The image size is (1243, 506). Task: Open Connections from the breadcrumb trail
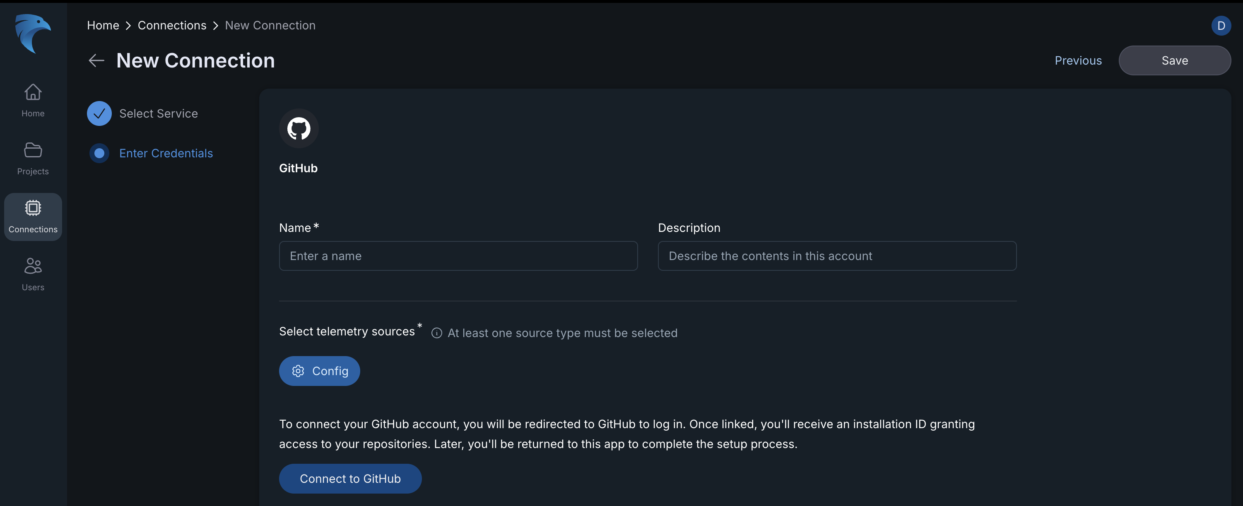click(x=172, y=25)
